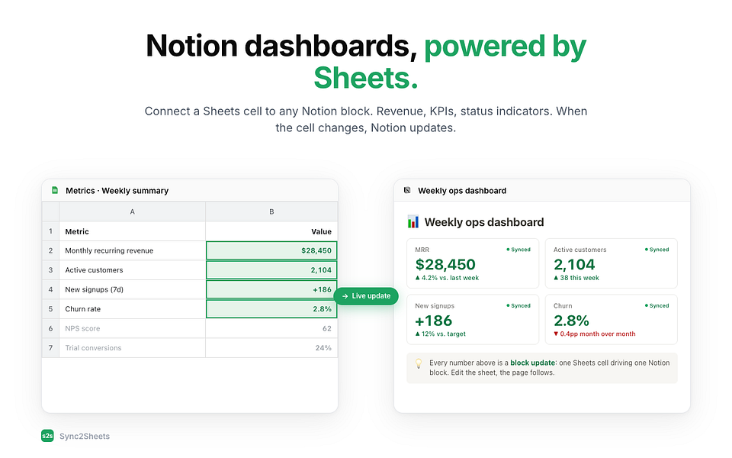Viewport: 732px width, 458px height.
Task: Click '38 this week' on Active customers card
Action: pyautogui.click(x=576, y=278)
